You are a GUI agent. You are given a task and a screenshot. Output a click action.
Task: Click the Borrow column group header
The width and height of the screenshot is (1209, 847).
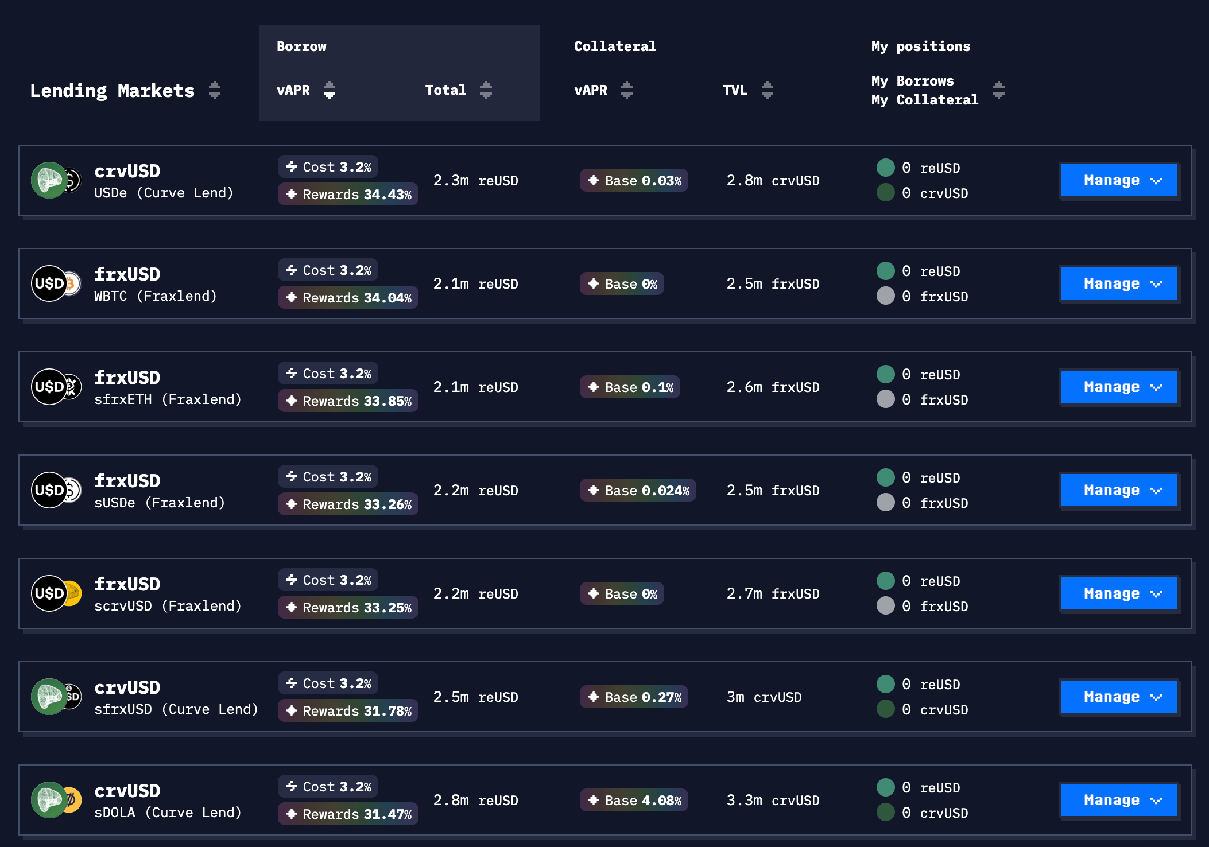tap(301, 46)
